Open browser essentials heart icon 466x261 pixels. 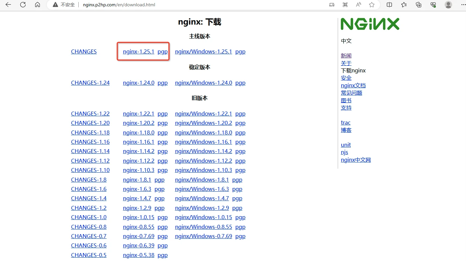coord(433,5)
